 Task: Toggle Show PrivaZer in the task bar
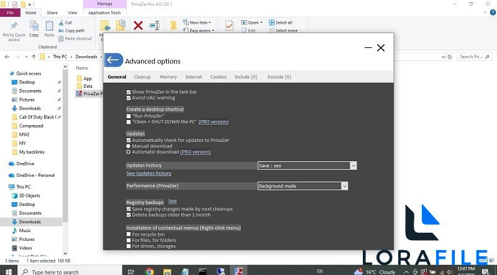[x=129, y=92]
